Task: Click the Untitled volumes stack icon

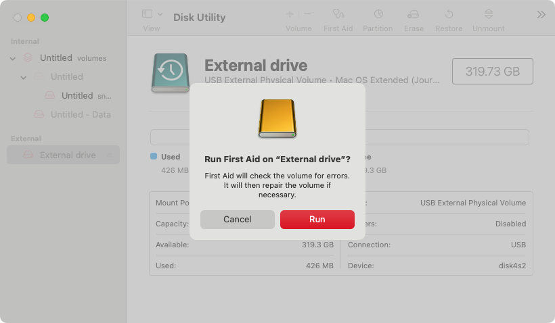Action: pyautogui.click(x=28, y=57)
